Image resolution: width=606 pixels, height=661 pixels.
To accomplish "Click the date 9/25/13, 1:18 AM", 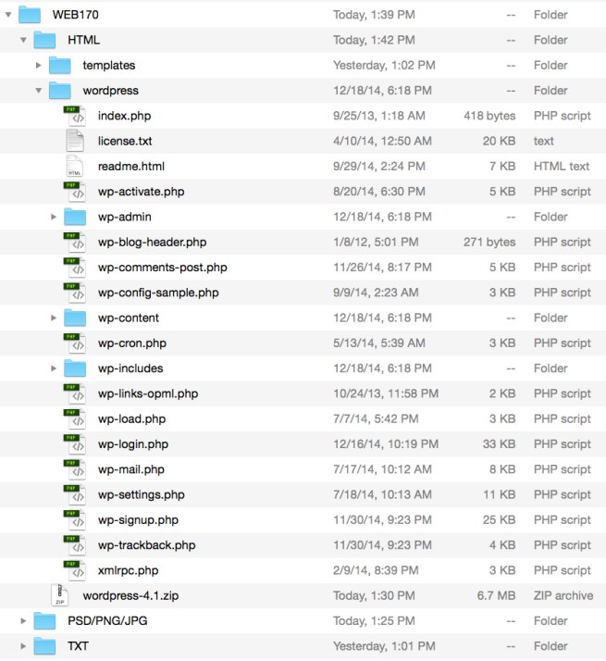I will coord(379,116).
